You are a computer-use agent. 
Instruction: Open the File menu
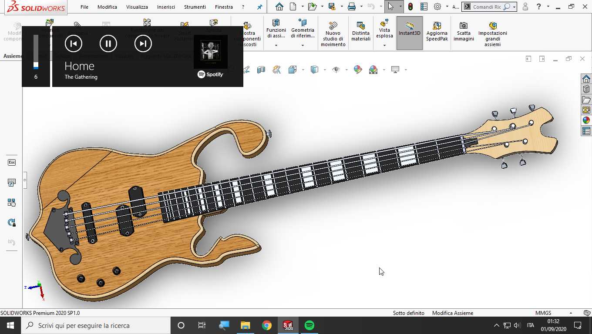click(x=84, y=7)
